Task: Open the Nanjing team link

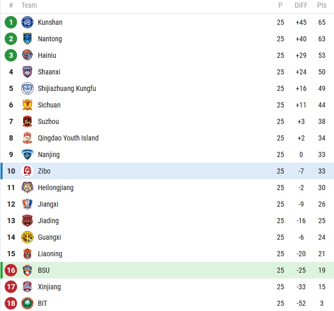Action: tap(49, 154)
